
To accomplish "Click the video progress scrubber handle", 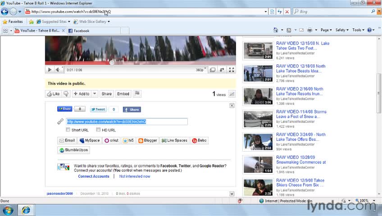I will (x=112, y=63).
